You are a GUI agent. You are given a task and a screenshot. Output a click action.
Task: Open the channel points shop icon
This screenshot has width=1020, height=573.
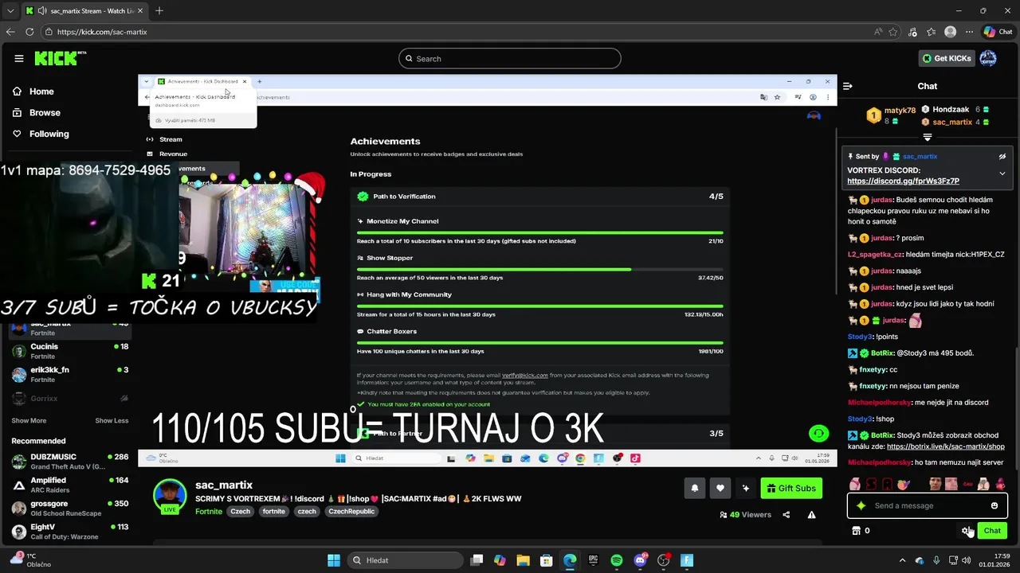[x=857, y=531]
